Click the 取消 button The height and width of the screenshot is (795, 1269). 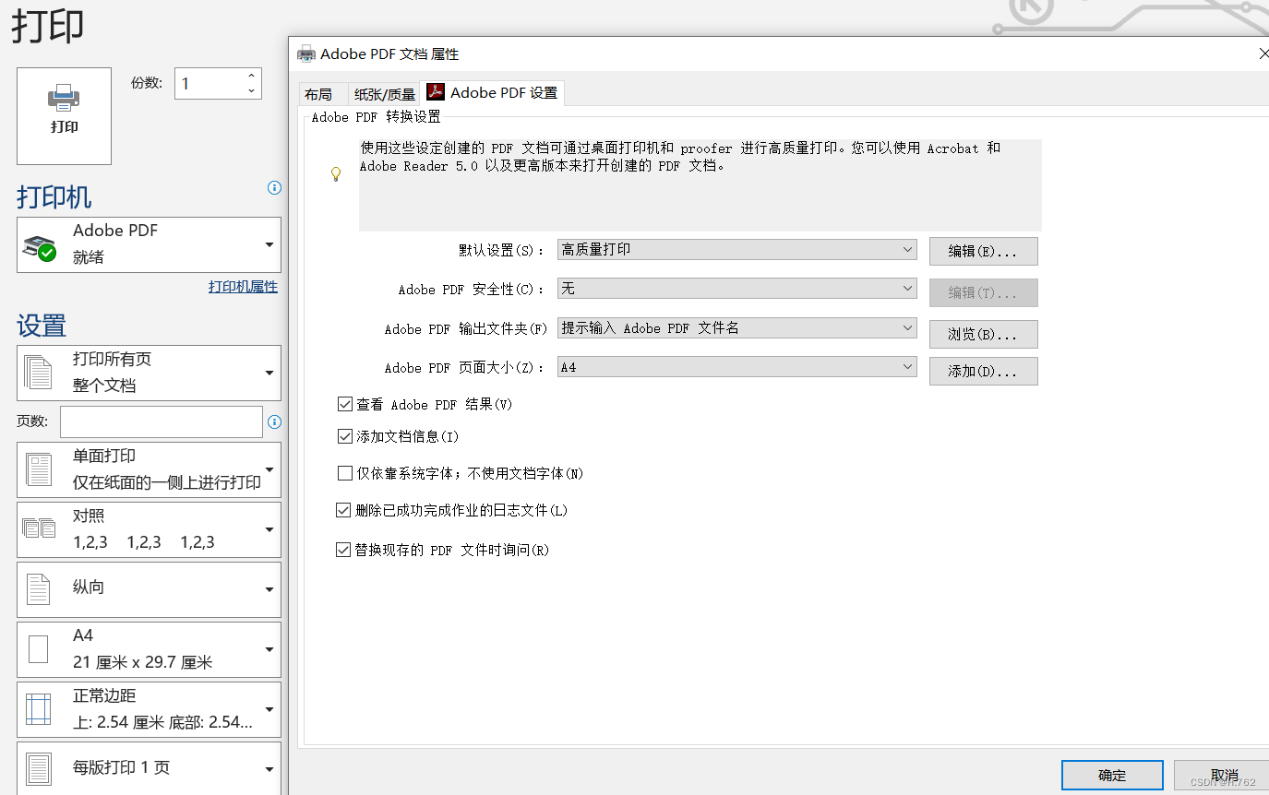[x=1224, y=776]
